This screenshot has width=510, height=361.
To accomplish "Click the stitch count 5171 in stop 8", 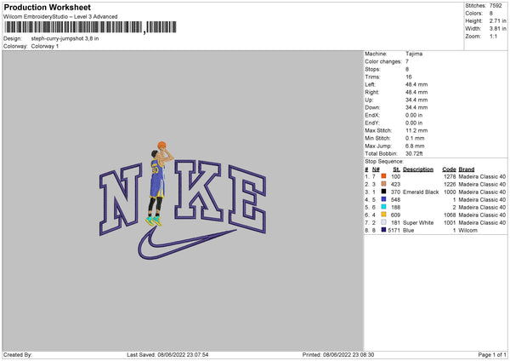I will click(394, 231).
